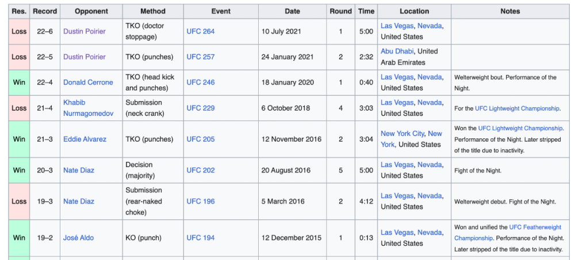The width and height of the screenshot is (575, 260).
Task: Click the Location column header
Action: point(415,11)
